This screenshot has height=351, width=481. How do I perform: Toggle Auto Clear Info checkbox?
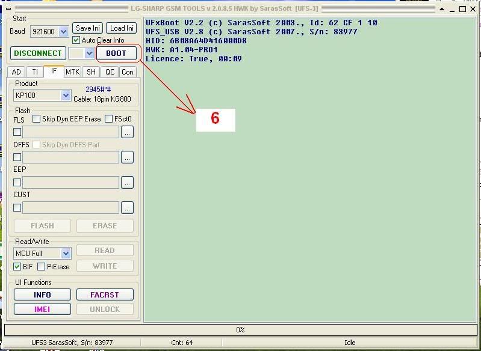pyautogui.click(x=76, y=40)
